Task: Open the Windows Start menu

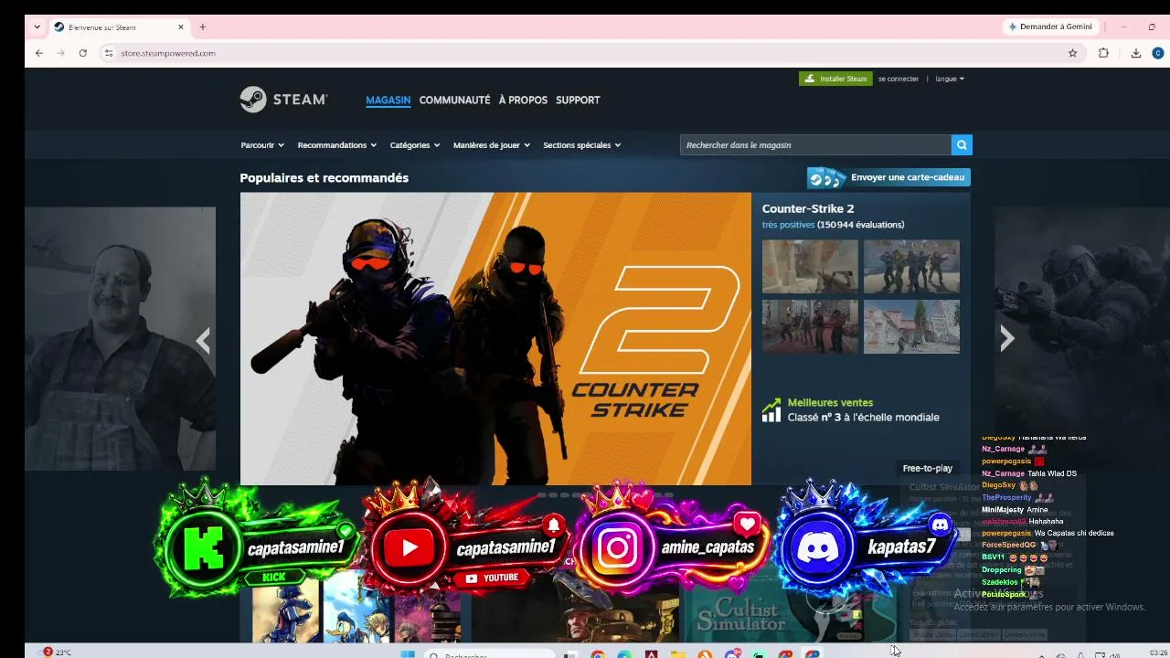Action: pyautogui.click(x=408, y=653)
